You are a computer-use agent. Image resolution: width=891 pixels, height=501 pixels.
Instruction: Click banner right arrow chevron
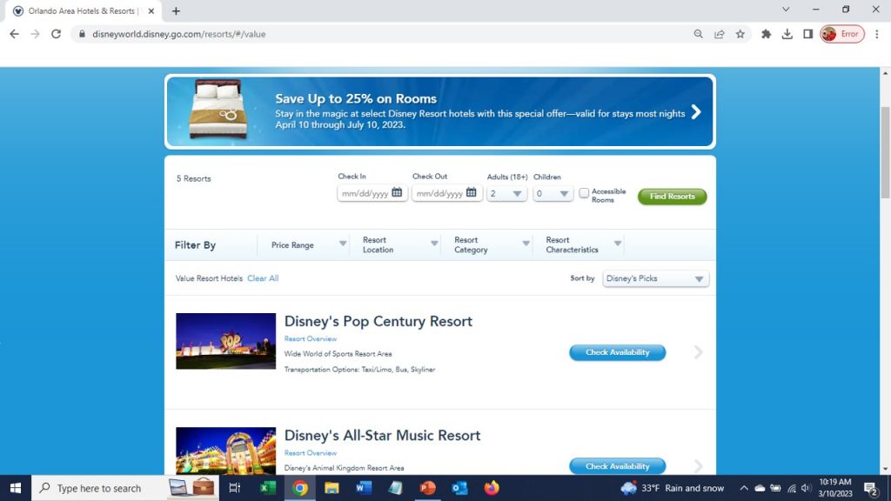click(696, 112)
